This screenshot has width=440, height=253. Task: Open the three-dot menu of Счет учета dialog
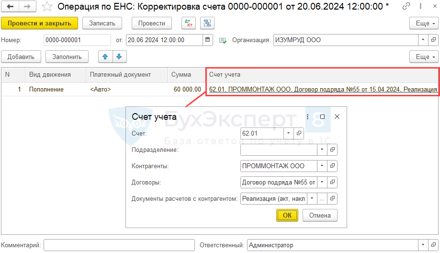pos(307,116)
